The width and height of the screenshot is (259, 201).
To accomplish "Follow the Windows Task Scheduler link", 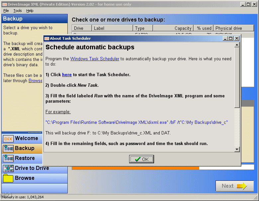I will [x=95, y=59].
